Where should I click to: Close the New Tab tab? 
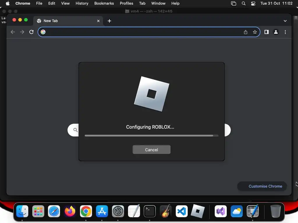click(98, 21)
